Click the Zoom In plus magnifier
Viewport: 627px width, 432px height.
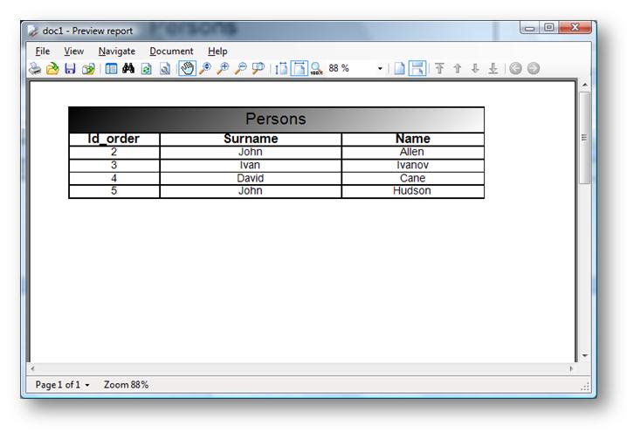click(223, 68)
